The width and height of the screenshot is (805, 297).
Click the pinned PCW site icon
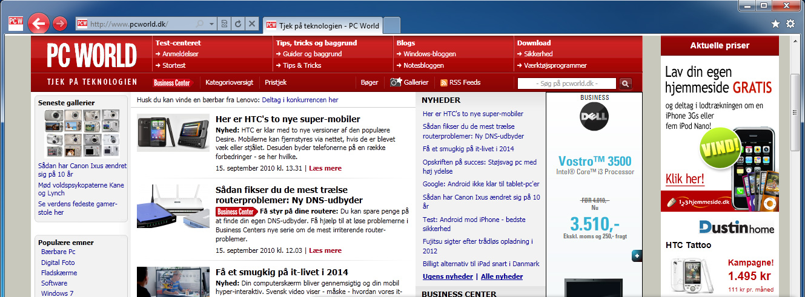click(x=16, y=24)
